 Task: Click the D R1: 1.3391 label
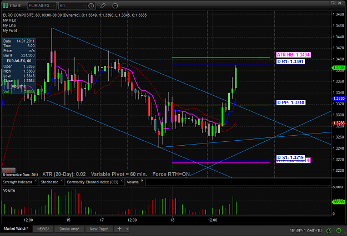point(290,61)
